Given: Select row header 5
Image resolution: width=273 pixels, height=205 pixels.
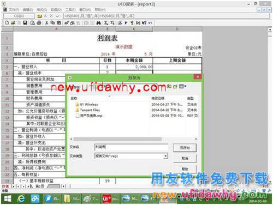Looking at the screenshot, I should pos(7,67).
